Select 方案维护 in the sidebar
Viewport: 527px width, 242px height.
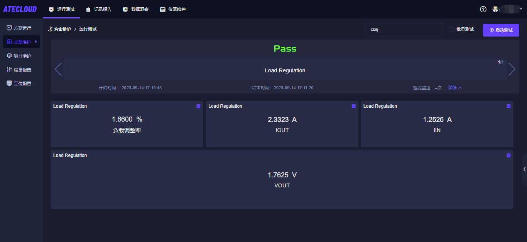pos(22,42)
